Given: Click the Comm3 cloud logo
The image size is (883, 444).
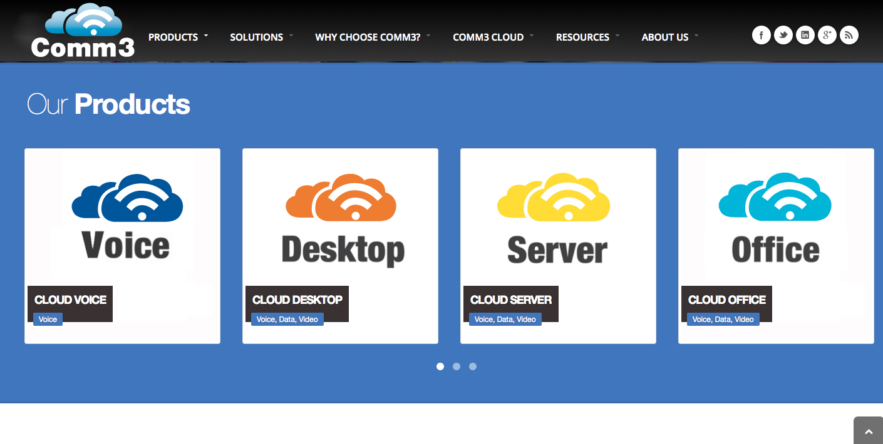Looking at the screenshot, I should 83,31.
